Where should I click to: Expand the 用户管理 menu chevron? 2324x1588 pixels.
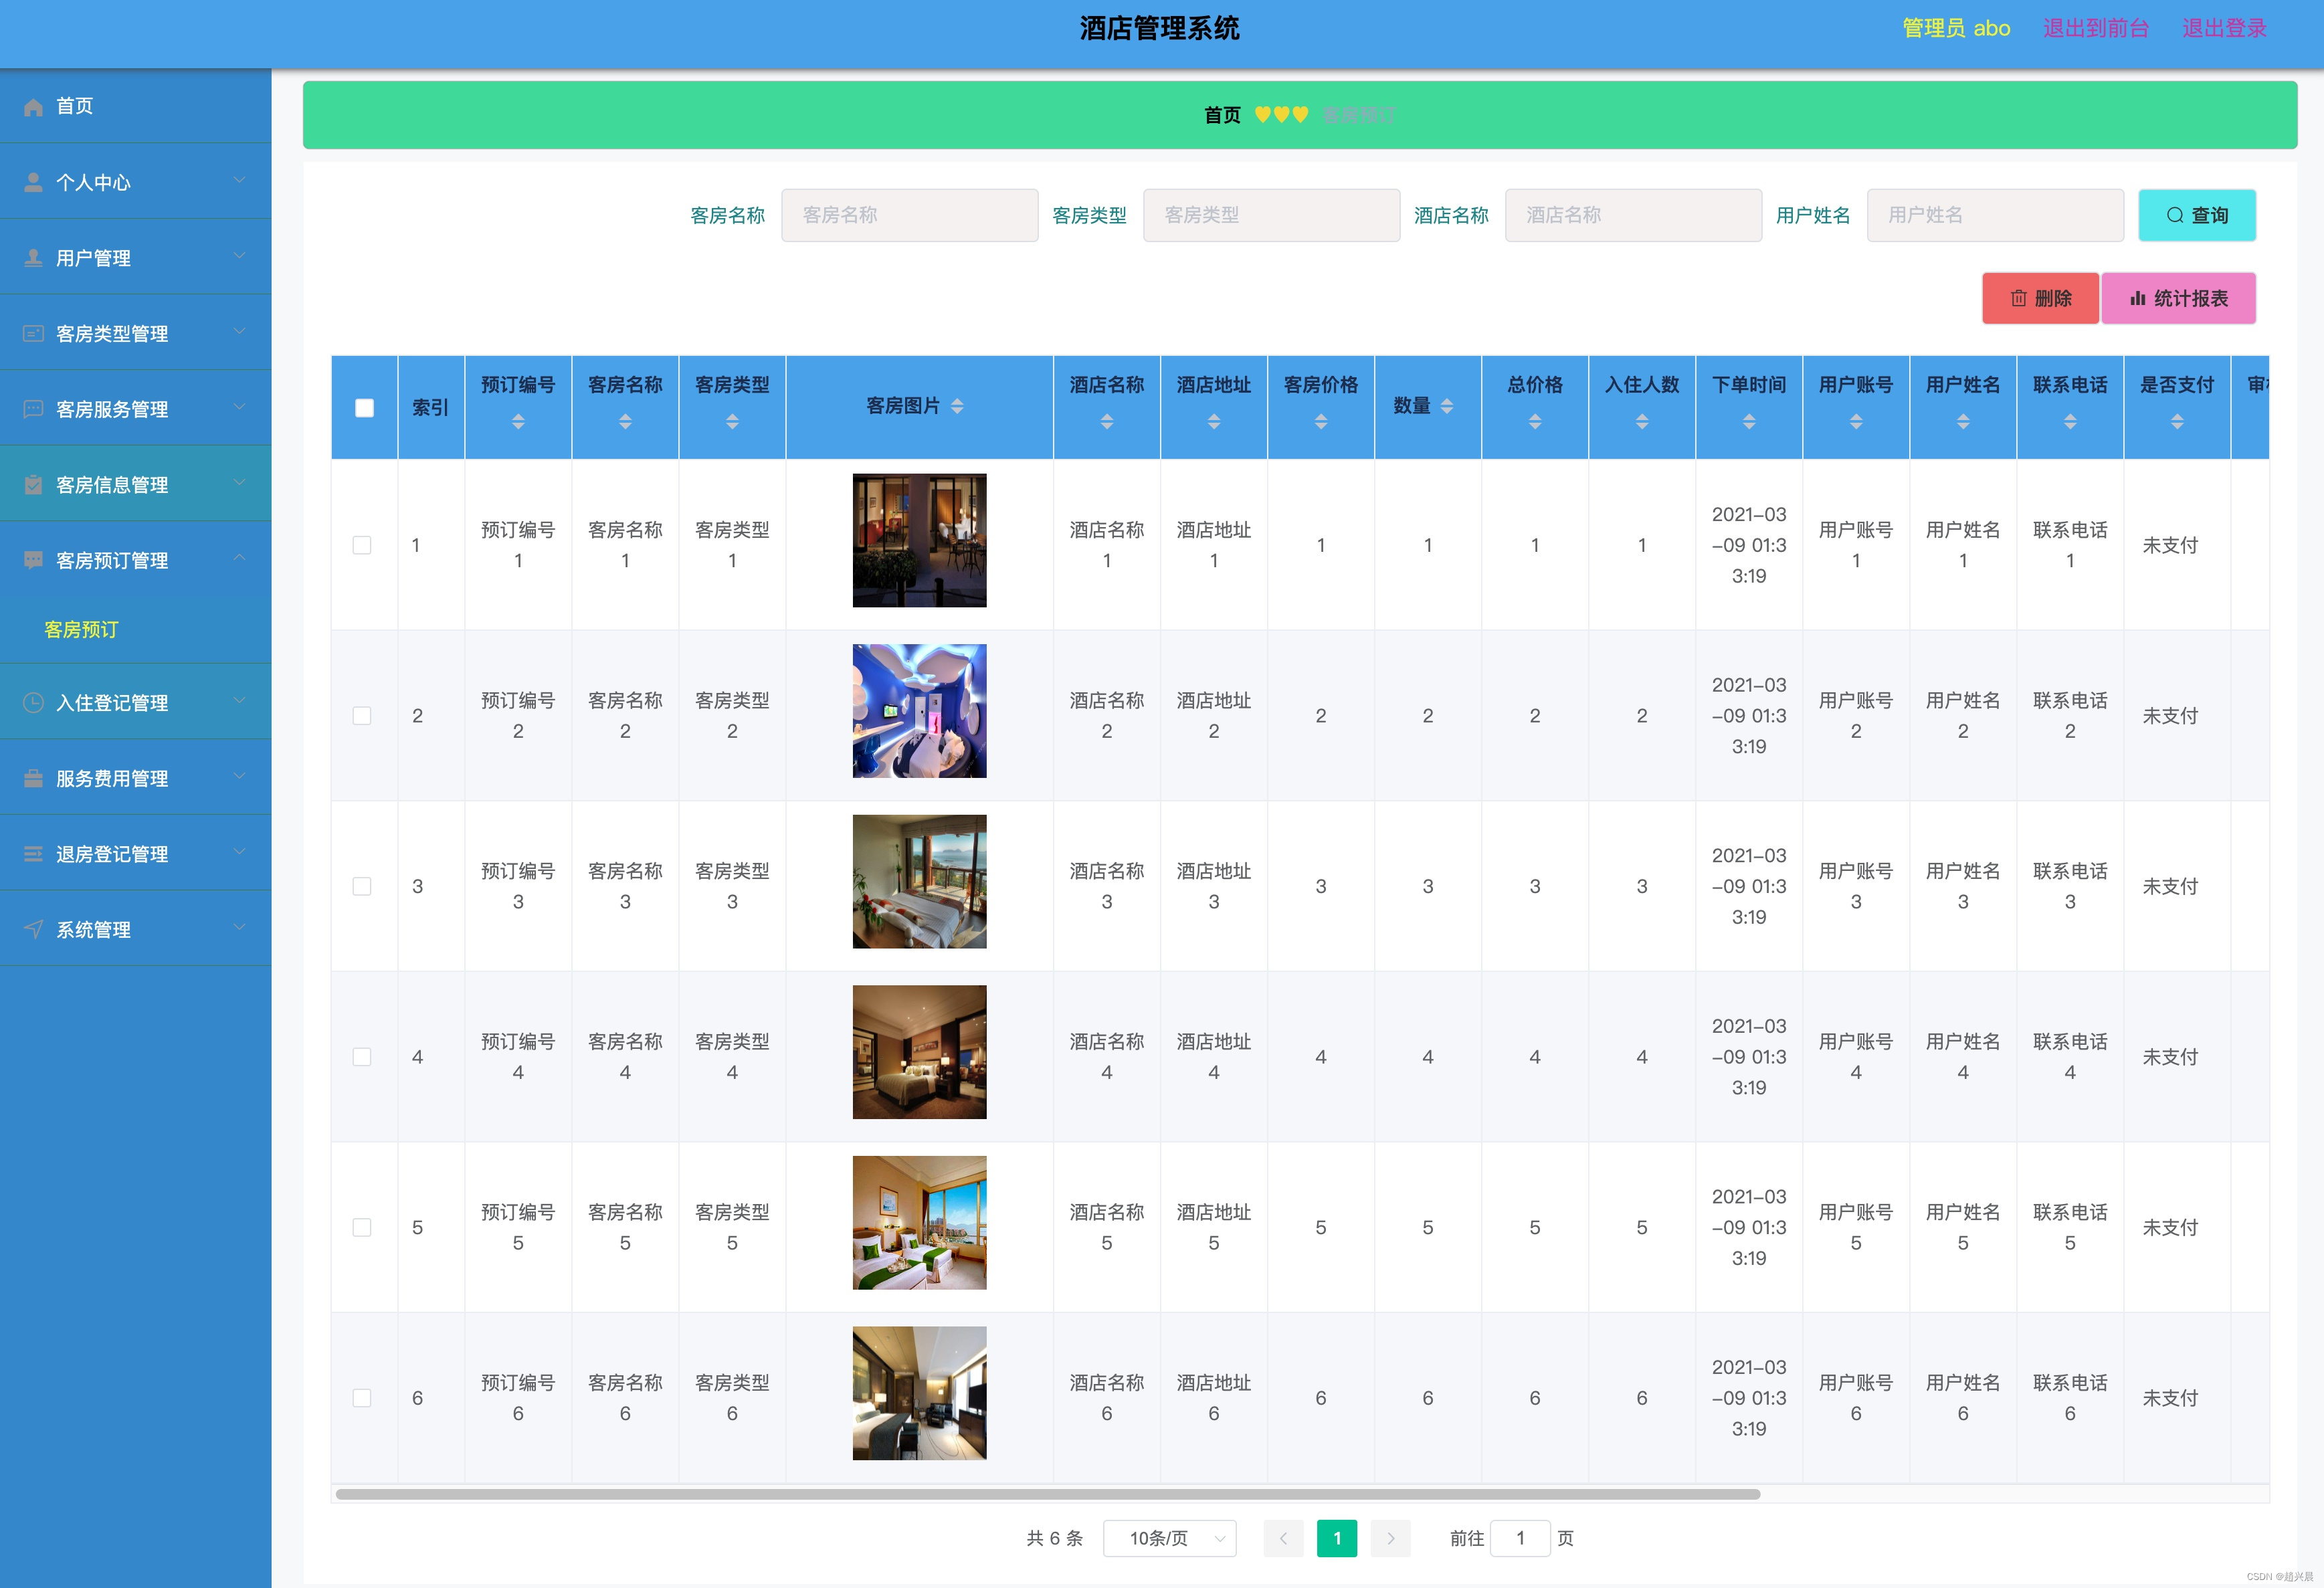pyautogui.click(x=239, y=256)
